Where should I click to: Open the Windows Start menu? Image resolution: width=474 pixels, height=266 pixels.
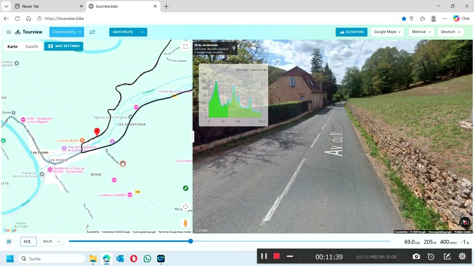point(10,259)
